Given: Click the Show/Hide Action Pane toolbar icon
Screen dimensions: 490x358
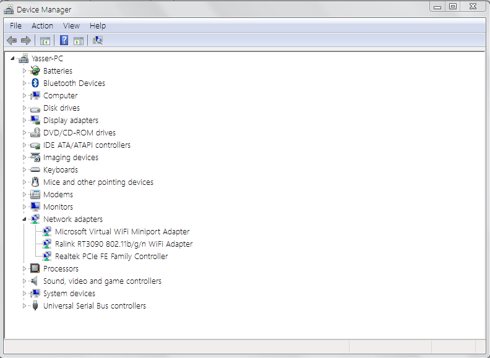Looking at the screenshot, I should pos(79,41).
